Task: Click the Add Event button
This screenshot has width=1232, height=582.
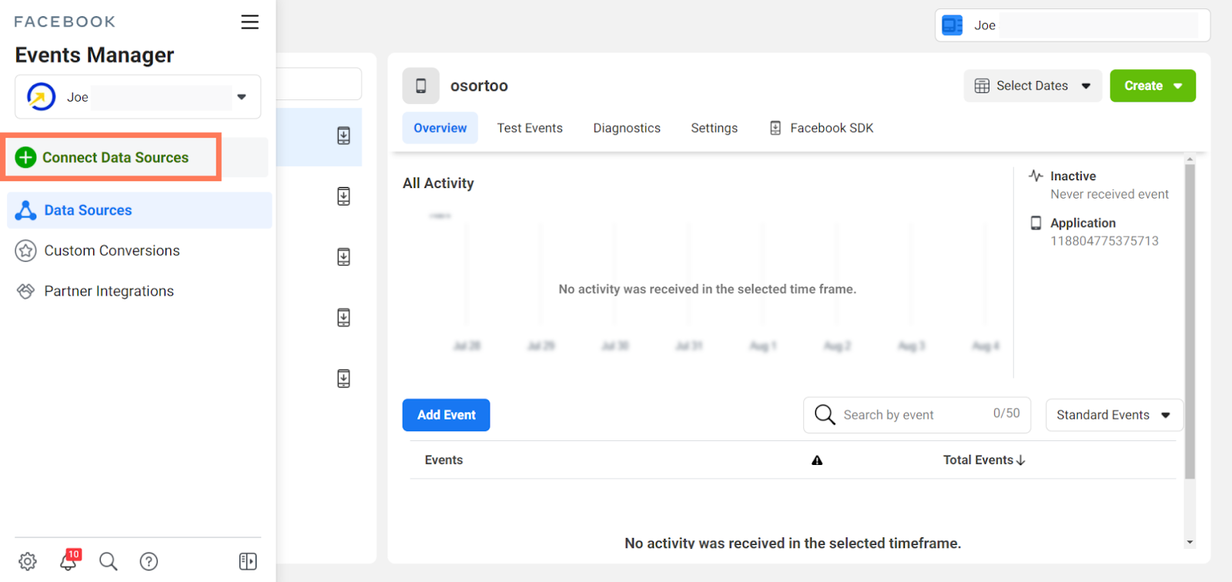Action: click(x=446, y=415)
